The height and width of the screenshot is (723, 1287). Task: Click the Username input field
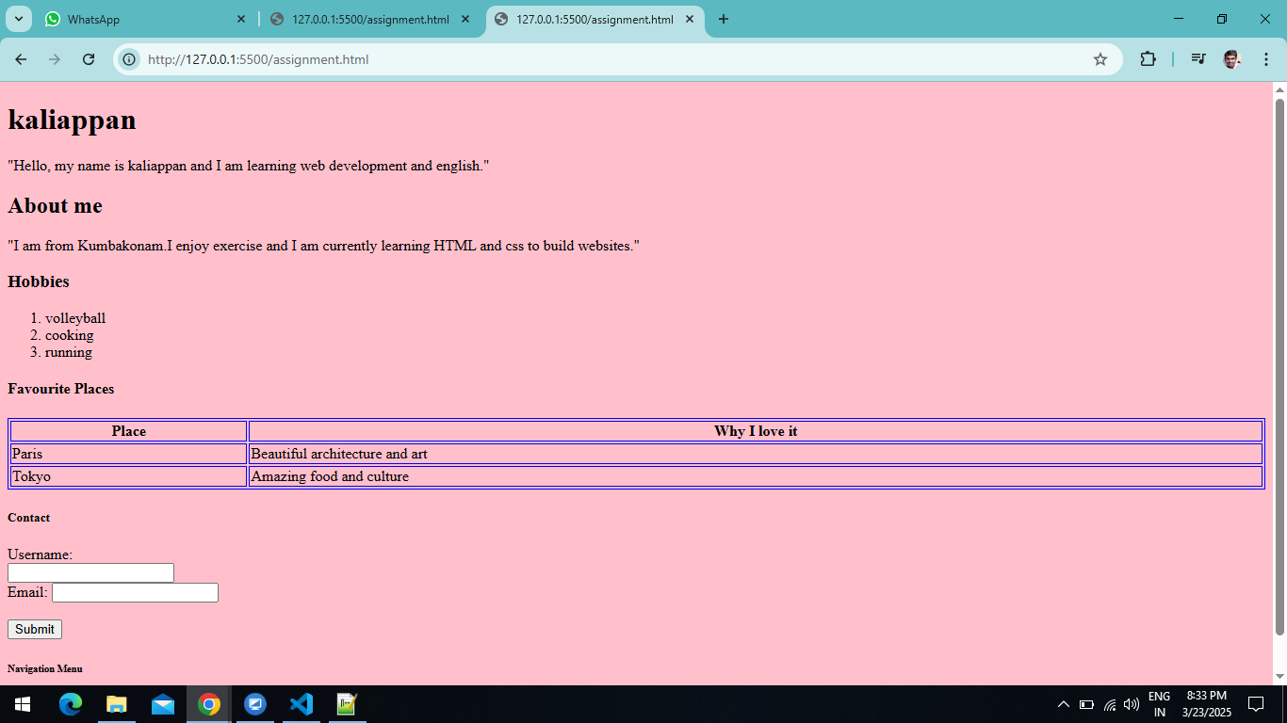tap(90, 572)
